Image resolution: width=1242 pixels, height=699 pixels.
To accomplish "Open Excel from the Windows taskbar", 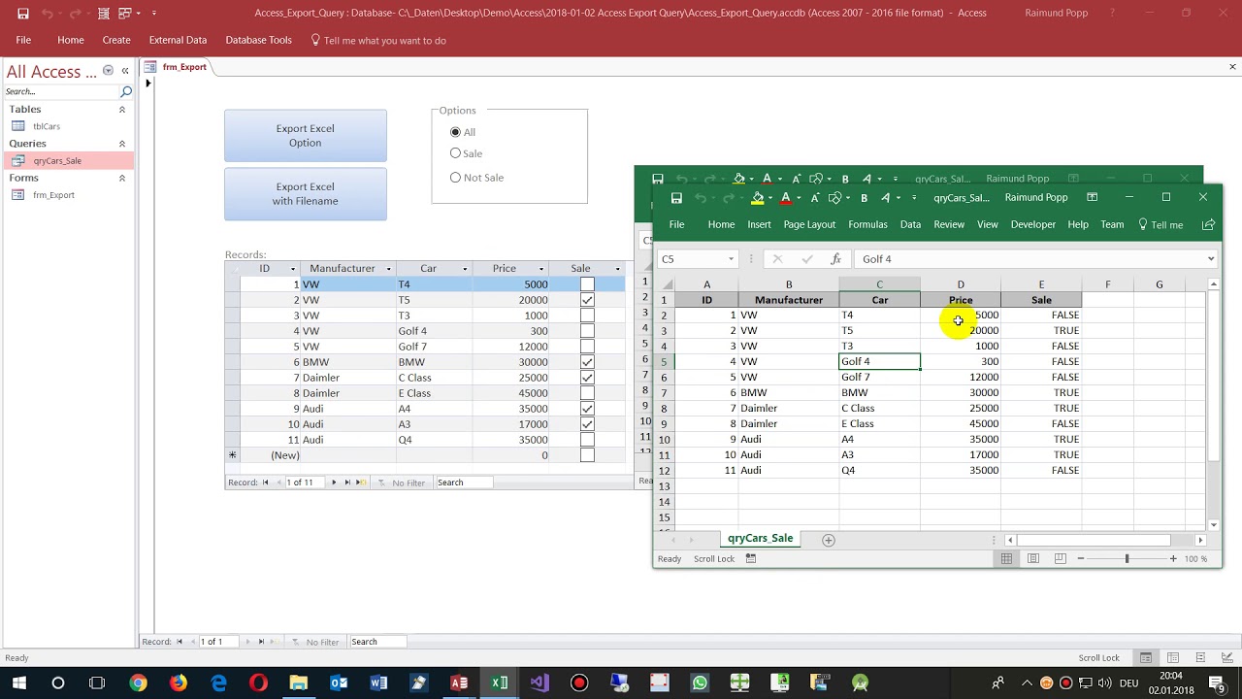I will (499, 683).
